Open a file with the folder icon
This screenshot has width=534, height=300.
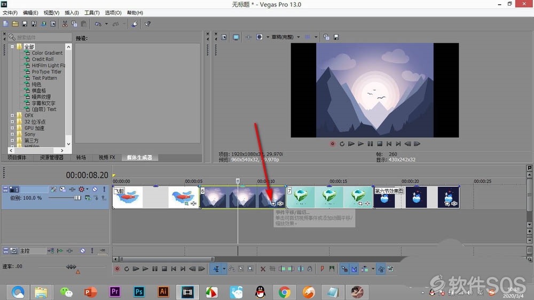[15, 24]
